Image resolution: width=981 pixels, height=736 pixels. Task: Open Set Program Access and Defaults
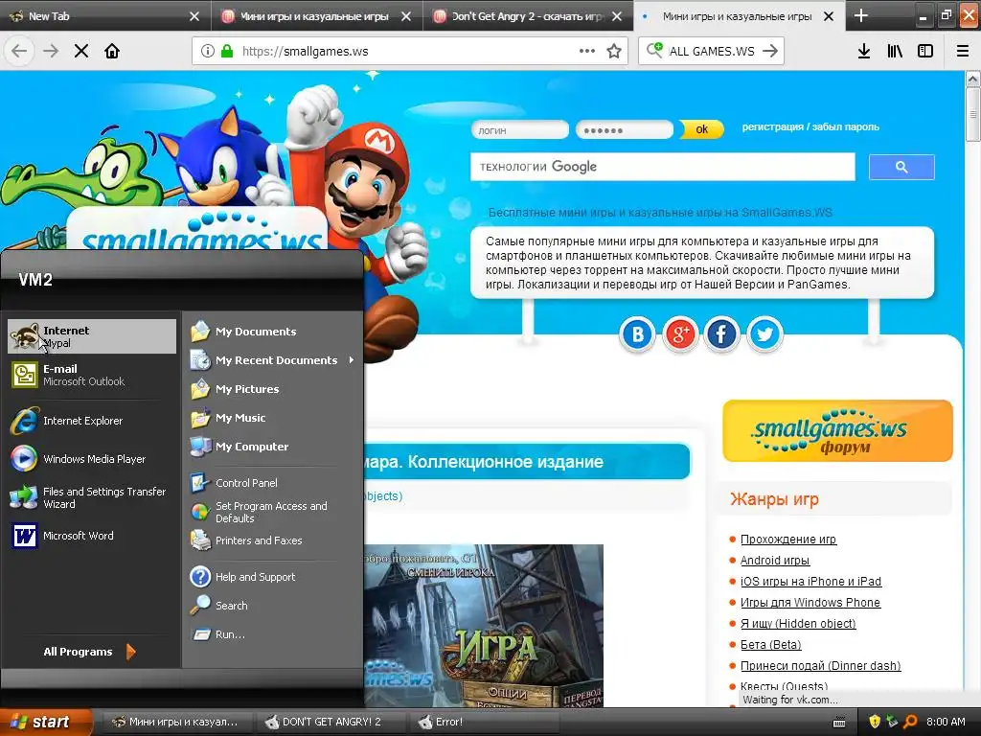[273, 512]
